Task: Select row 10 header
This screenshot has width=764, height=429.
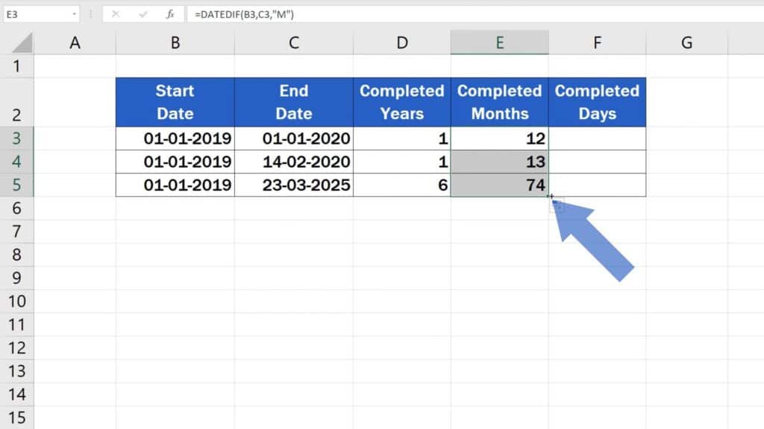Action: (x=17, y=302)
